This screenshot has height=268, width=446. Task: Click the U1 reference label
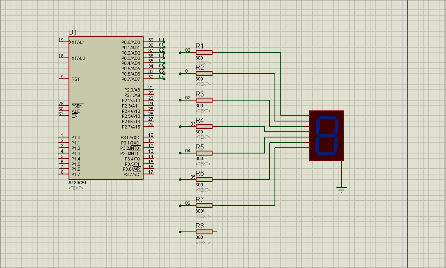pos(72,32)
